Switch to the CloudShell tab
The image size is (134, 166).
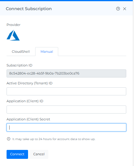point(21,52)
